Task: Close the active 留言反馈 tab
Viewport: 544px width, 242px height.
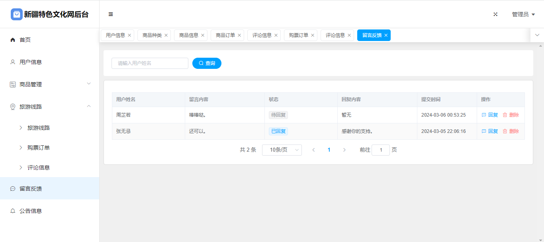Action: 386,35
